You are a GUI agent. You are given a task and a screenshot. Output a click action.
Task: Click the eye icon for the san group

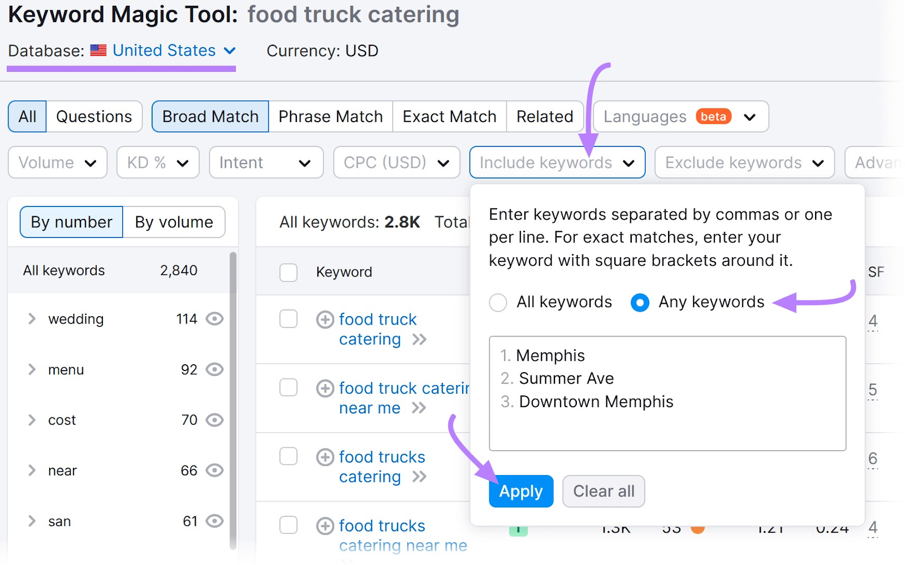[x=214, y=521]
